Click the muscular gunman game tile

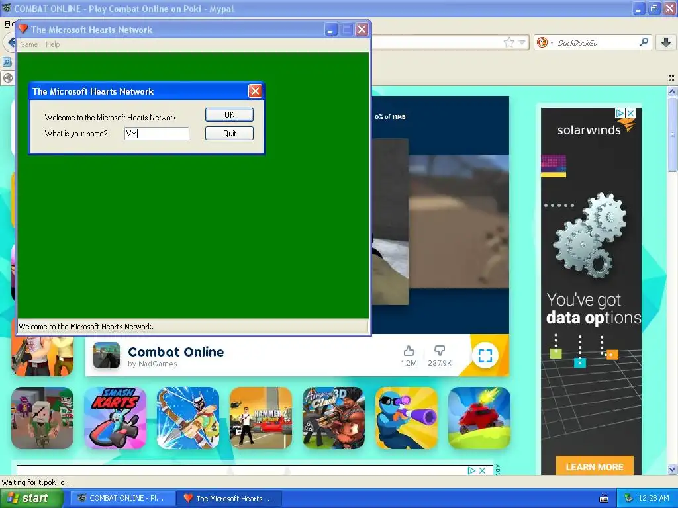point(42,357)
